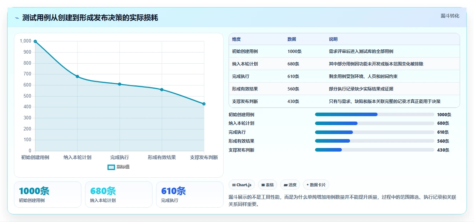
Task: Select the chart point for 完成执行
Action: (x=120, y=84)
